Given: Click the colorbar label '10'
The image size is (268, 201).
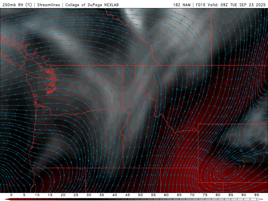Looking at the screenshot, I should (x=37, y=195).
